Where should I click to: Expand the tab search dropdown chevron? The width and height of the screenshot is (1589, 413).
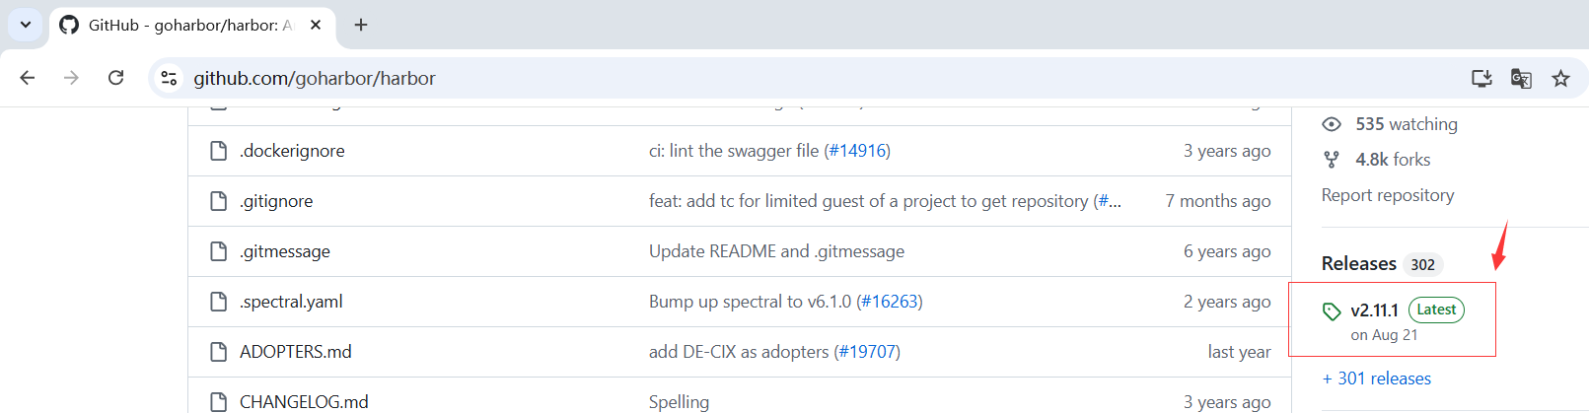click(x=26, y=25)
